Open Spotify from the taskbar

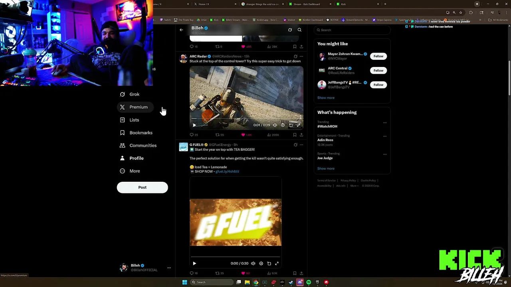309,282
